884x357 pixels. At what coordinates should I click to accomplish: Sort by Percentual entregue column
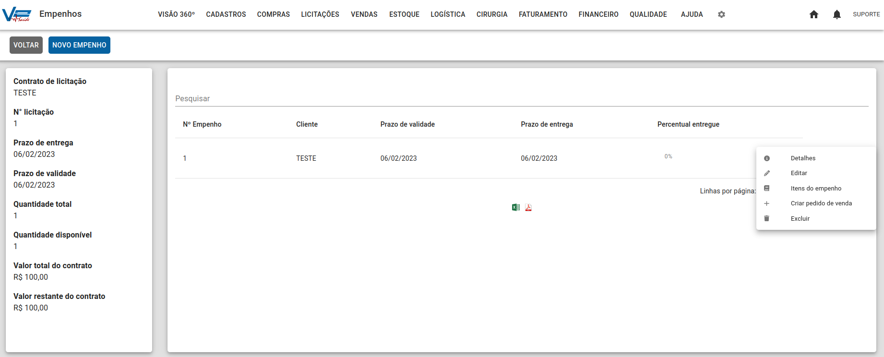688,124
